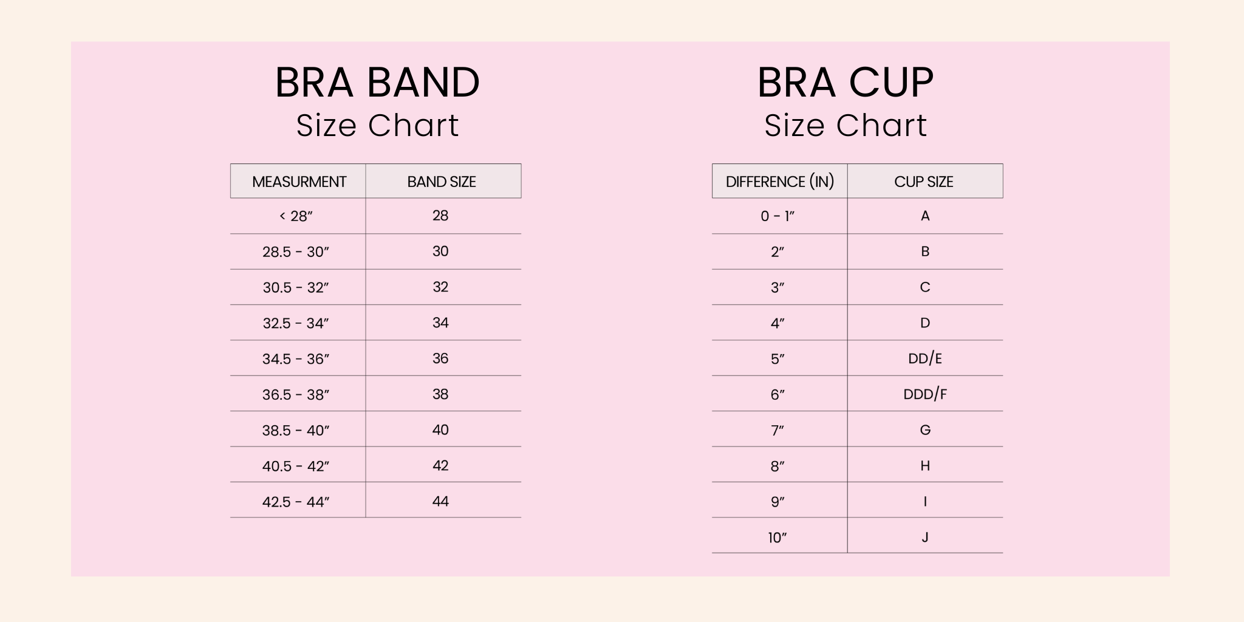1244x622 pixels.
Task: Click the BRA CUP title heading
Action: coord(845,83)
